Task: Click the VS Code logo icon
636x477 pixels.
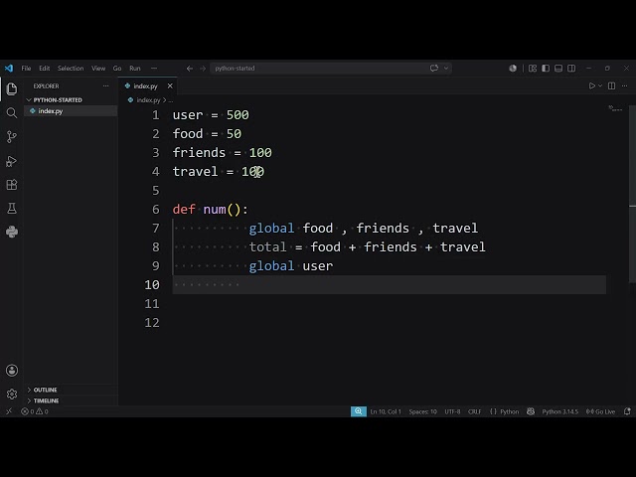Action: point(9,69)
